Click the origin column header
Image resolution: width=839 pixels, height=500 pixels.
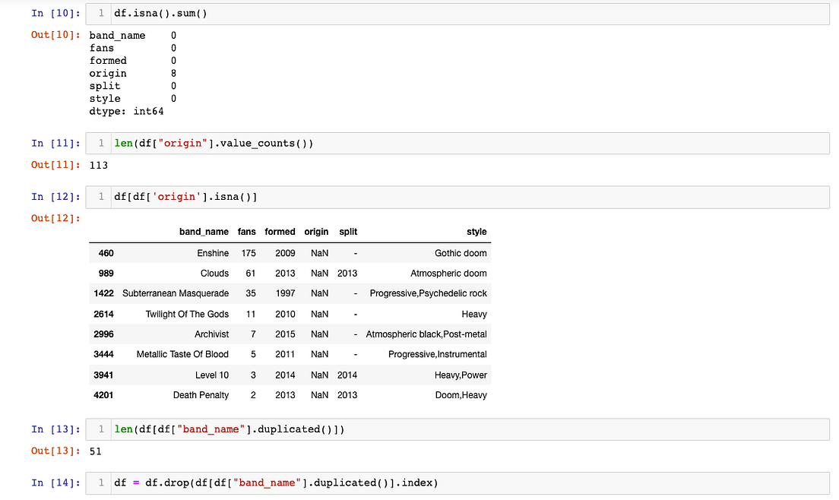click(316, 232)
